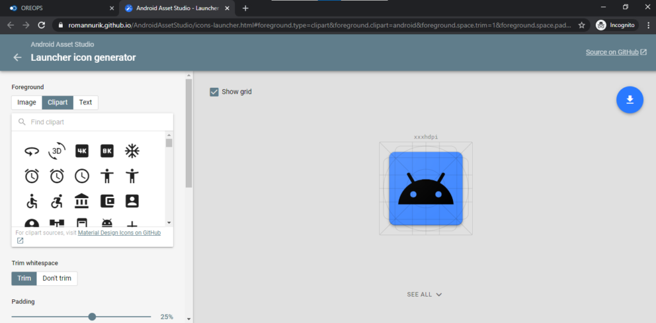Click the Padding slider handle
656x323 pixels.
[92, 317]
